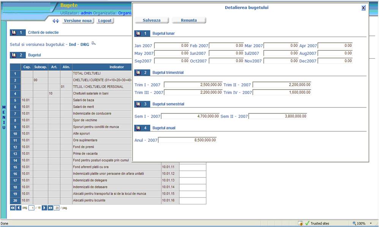Click the book icon of section 2 Bugetul
Viewport: 379px width, 227px height.
pos(14,55)
